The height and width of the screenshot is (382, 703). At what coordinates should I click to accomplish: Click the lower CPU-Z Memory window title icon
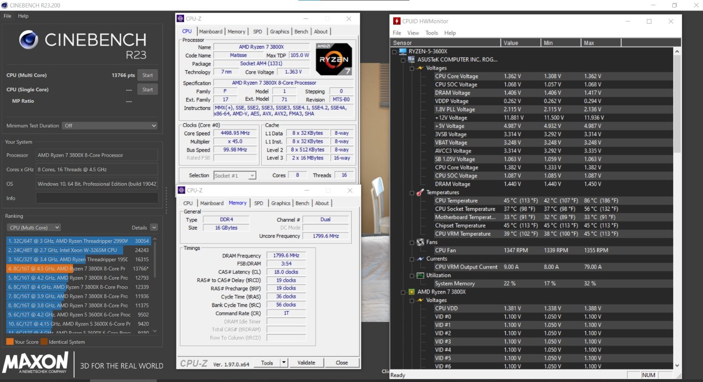point(181,190)
